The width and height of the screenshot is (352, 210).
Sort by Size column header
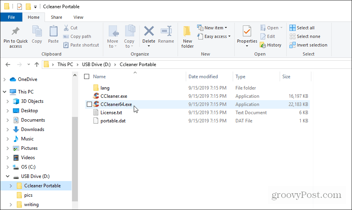tap(286, 77)
